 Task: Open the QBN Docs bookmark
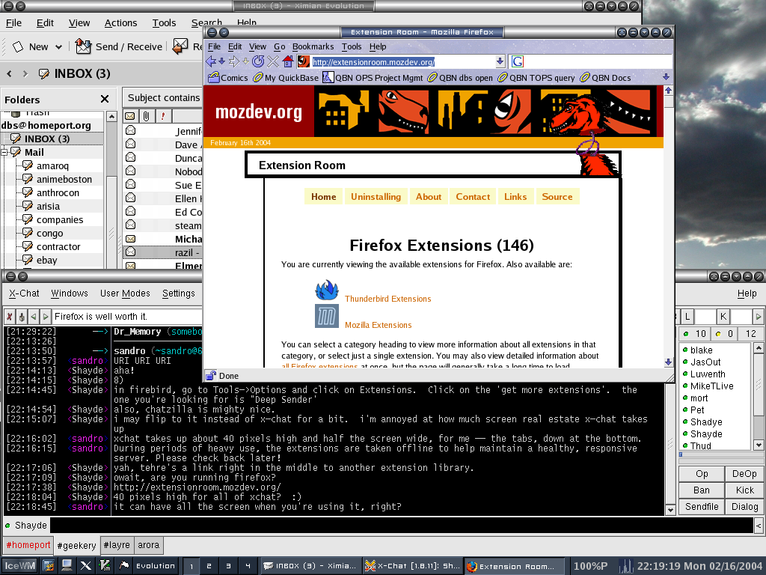tap(605, 78)
